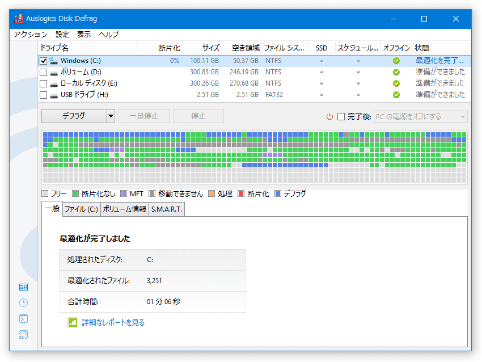This screenshot has width=482, height=362.
Task: Click the フリー legend color swatch
Action: 45,193
